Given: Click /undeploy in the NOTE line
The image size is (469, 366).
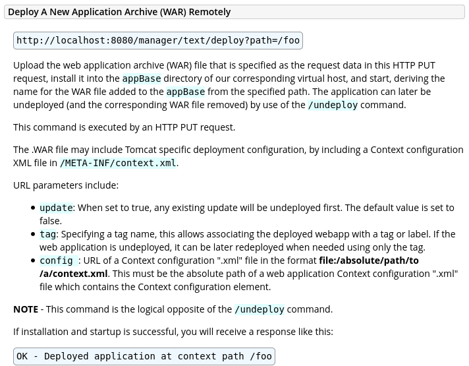Looking at the screenshot, I should pos(259,309).
